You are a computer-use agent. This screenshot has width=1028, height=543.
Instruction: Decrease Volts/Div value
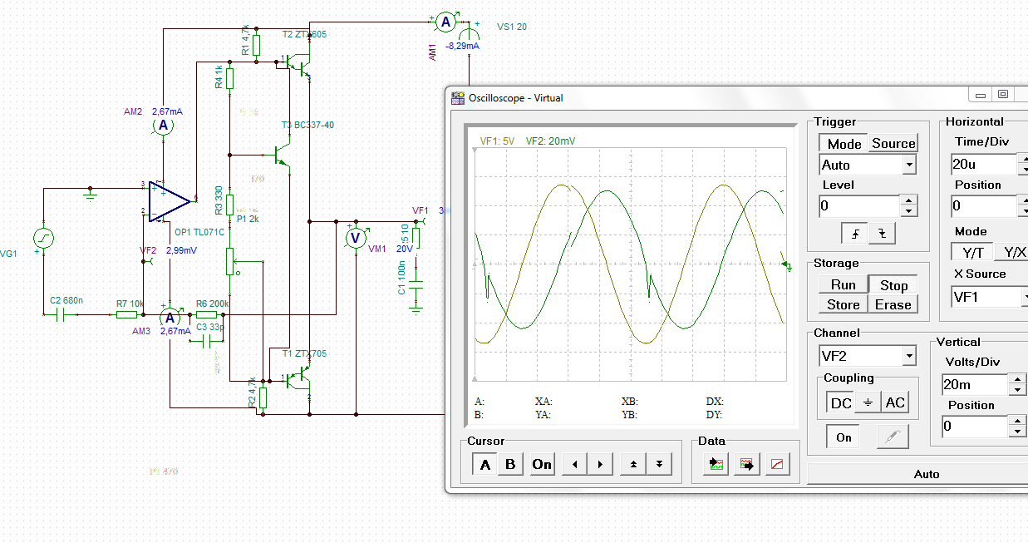click(x=1017, y=390)
